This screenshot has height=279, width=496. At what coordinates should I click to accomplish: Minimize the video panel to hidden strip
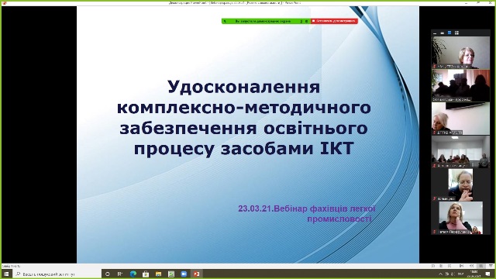[x=435, y=33]
